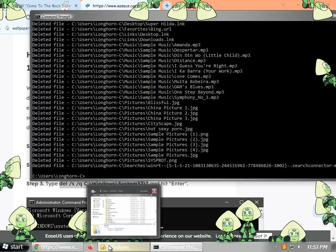Show hidden system tray icons

coord(276,247)
